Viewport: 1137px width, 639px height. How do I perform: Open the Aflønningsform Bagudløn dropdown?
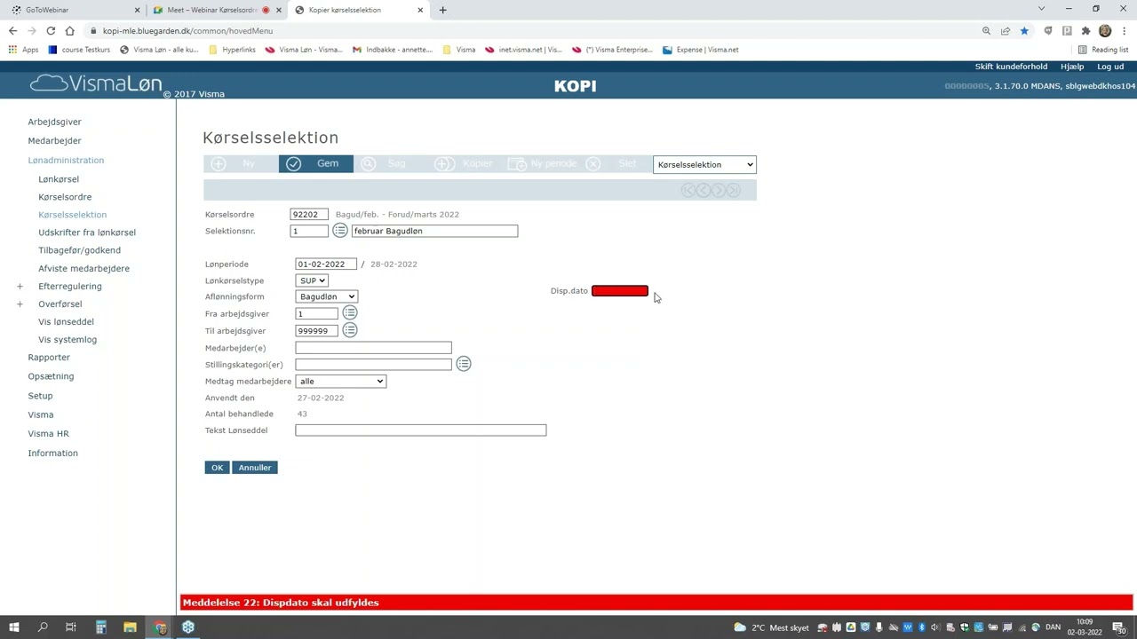pyautogui.click(x=327, y=296)
